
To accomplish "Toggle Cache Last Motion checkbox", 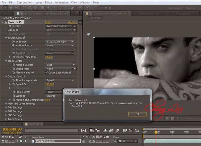I will coord(46,72).
